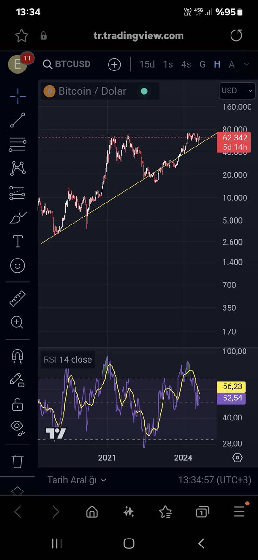The width and height of the screenshot is (258, 560).
Task: Select the ruler measure tool
Action: (18, 298)
